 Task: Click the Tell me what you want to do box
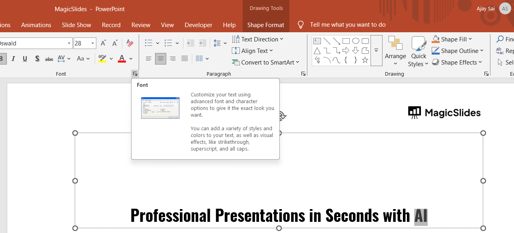348,25
